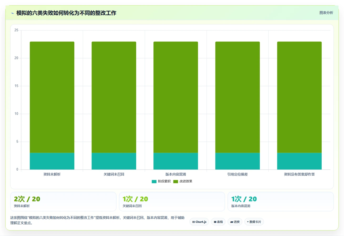The height and width of the screenshot is (236, 344).
Task: Click the green 改进效果 bar for 资料未解析
Action: 52,97
